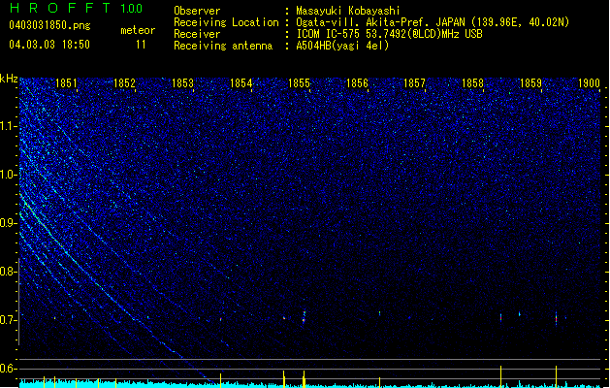Click the 1900 time marker
The height and width of the screenshot is (388, 610).
pyautogui.click(x=589, y=83)
